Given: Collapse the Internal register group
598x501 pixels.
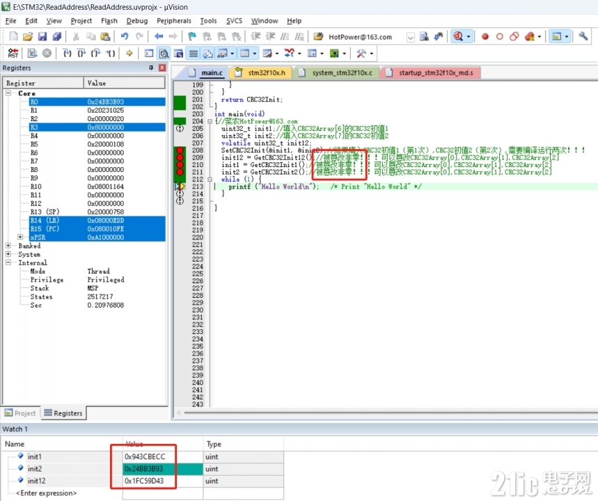Looking at the screenshot, I should [x=8, y=262].
